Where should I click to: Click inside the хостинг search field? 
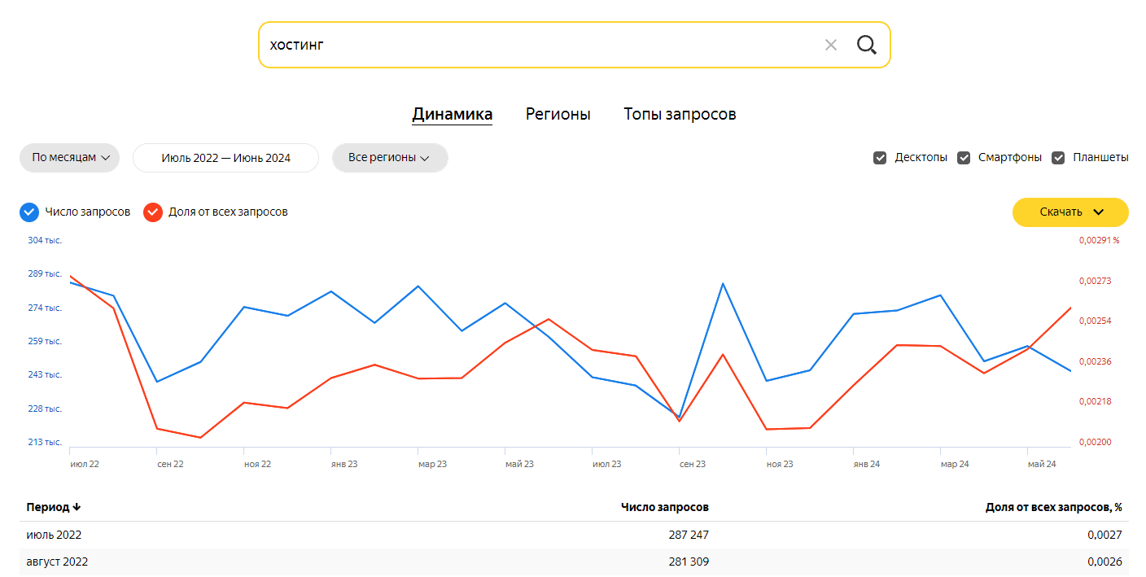pyautogui.click(x=537, y=45)
